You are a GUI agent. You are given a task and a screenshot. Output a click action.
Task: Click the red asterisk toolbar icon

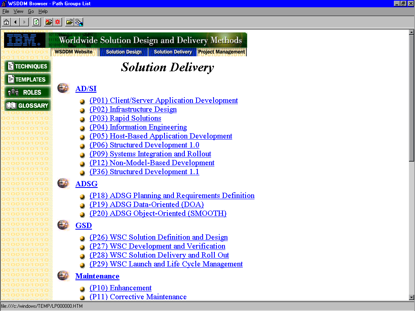pos(58,22)
